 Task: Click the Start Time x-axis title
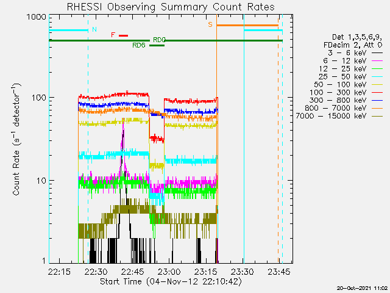171,282
